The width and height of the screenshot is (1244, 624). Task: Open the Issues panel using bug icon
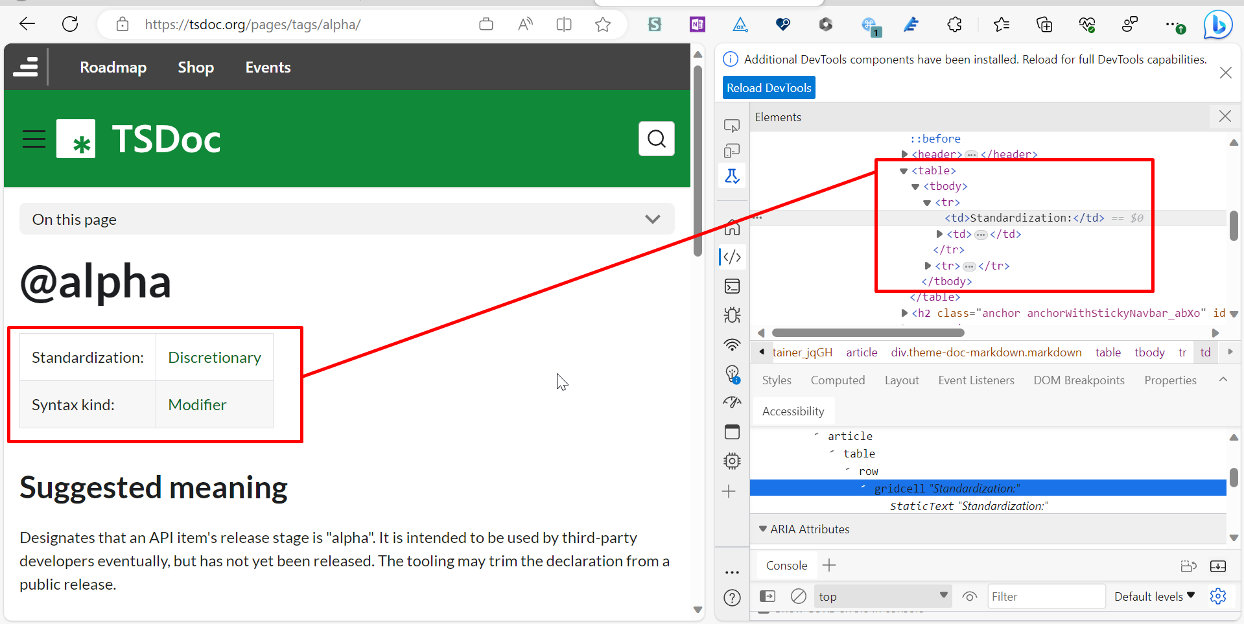[x=732, y=316]
